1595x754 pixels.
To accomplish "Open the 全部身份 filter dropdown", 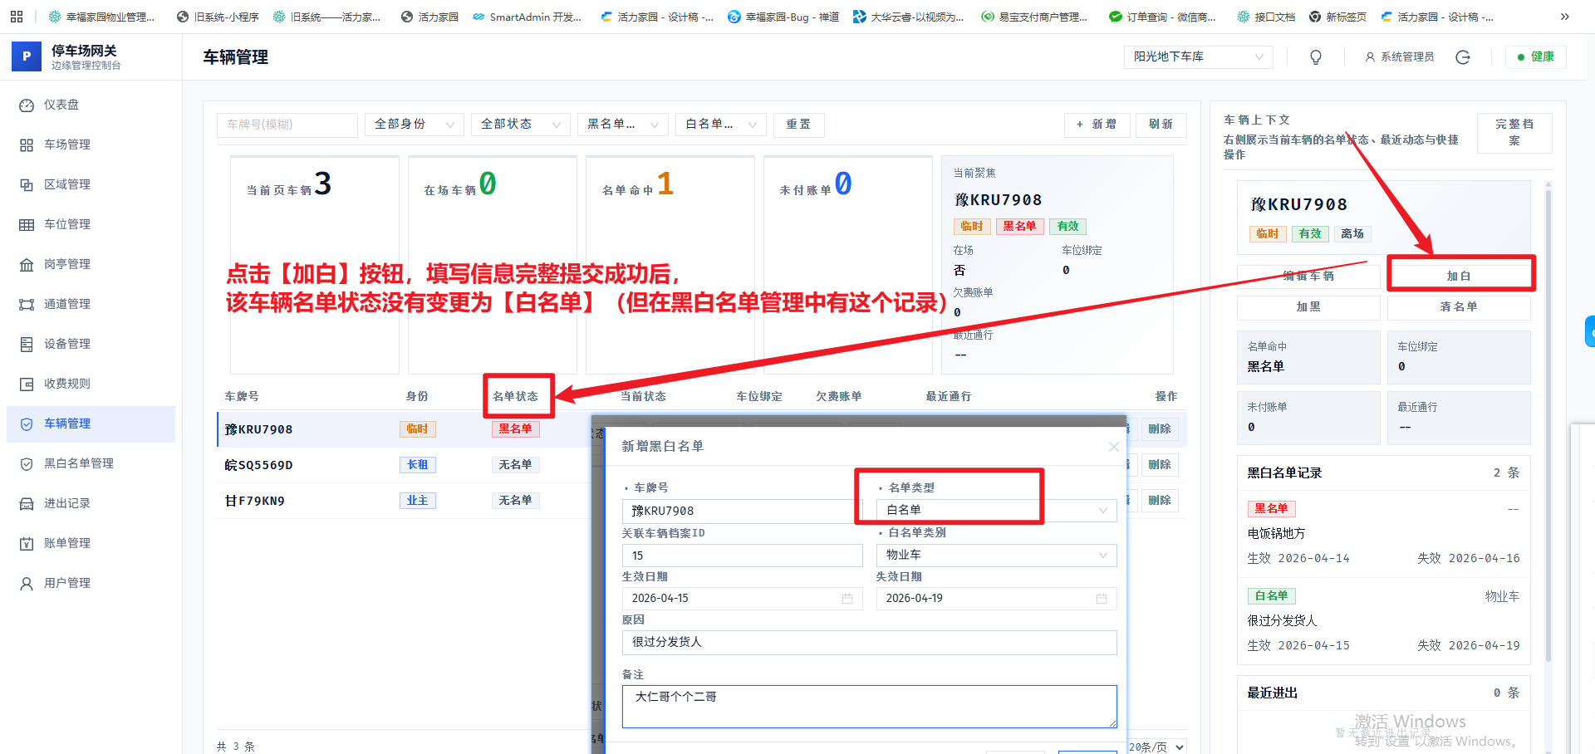I will click(414, 125).
